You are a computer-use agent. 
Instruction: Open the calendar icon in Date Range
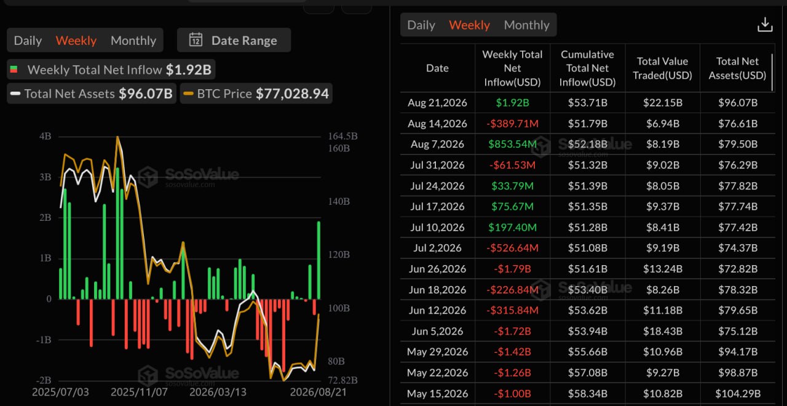(196, 40)
